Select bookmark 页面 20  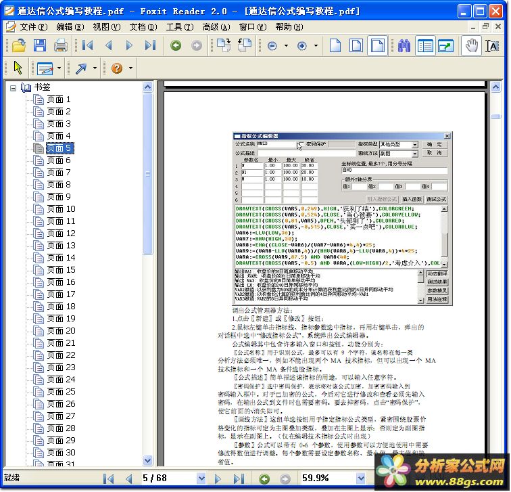[61, 331]
